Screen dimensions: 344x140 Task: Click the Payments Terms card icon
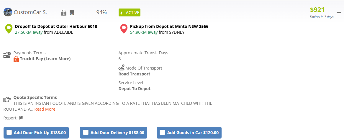tap(7, 55)
